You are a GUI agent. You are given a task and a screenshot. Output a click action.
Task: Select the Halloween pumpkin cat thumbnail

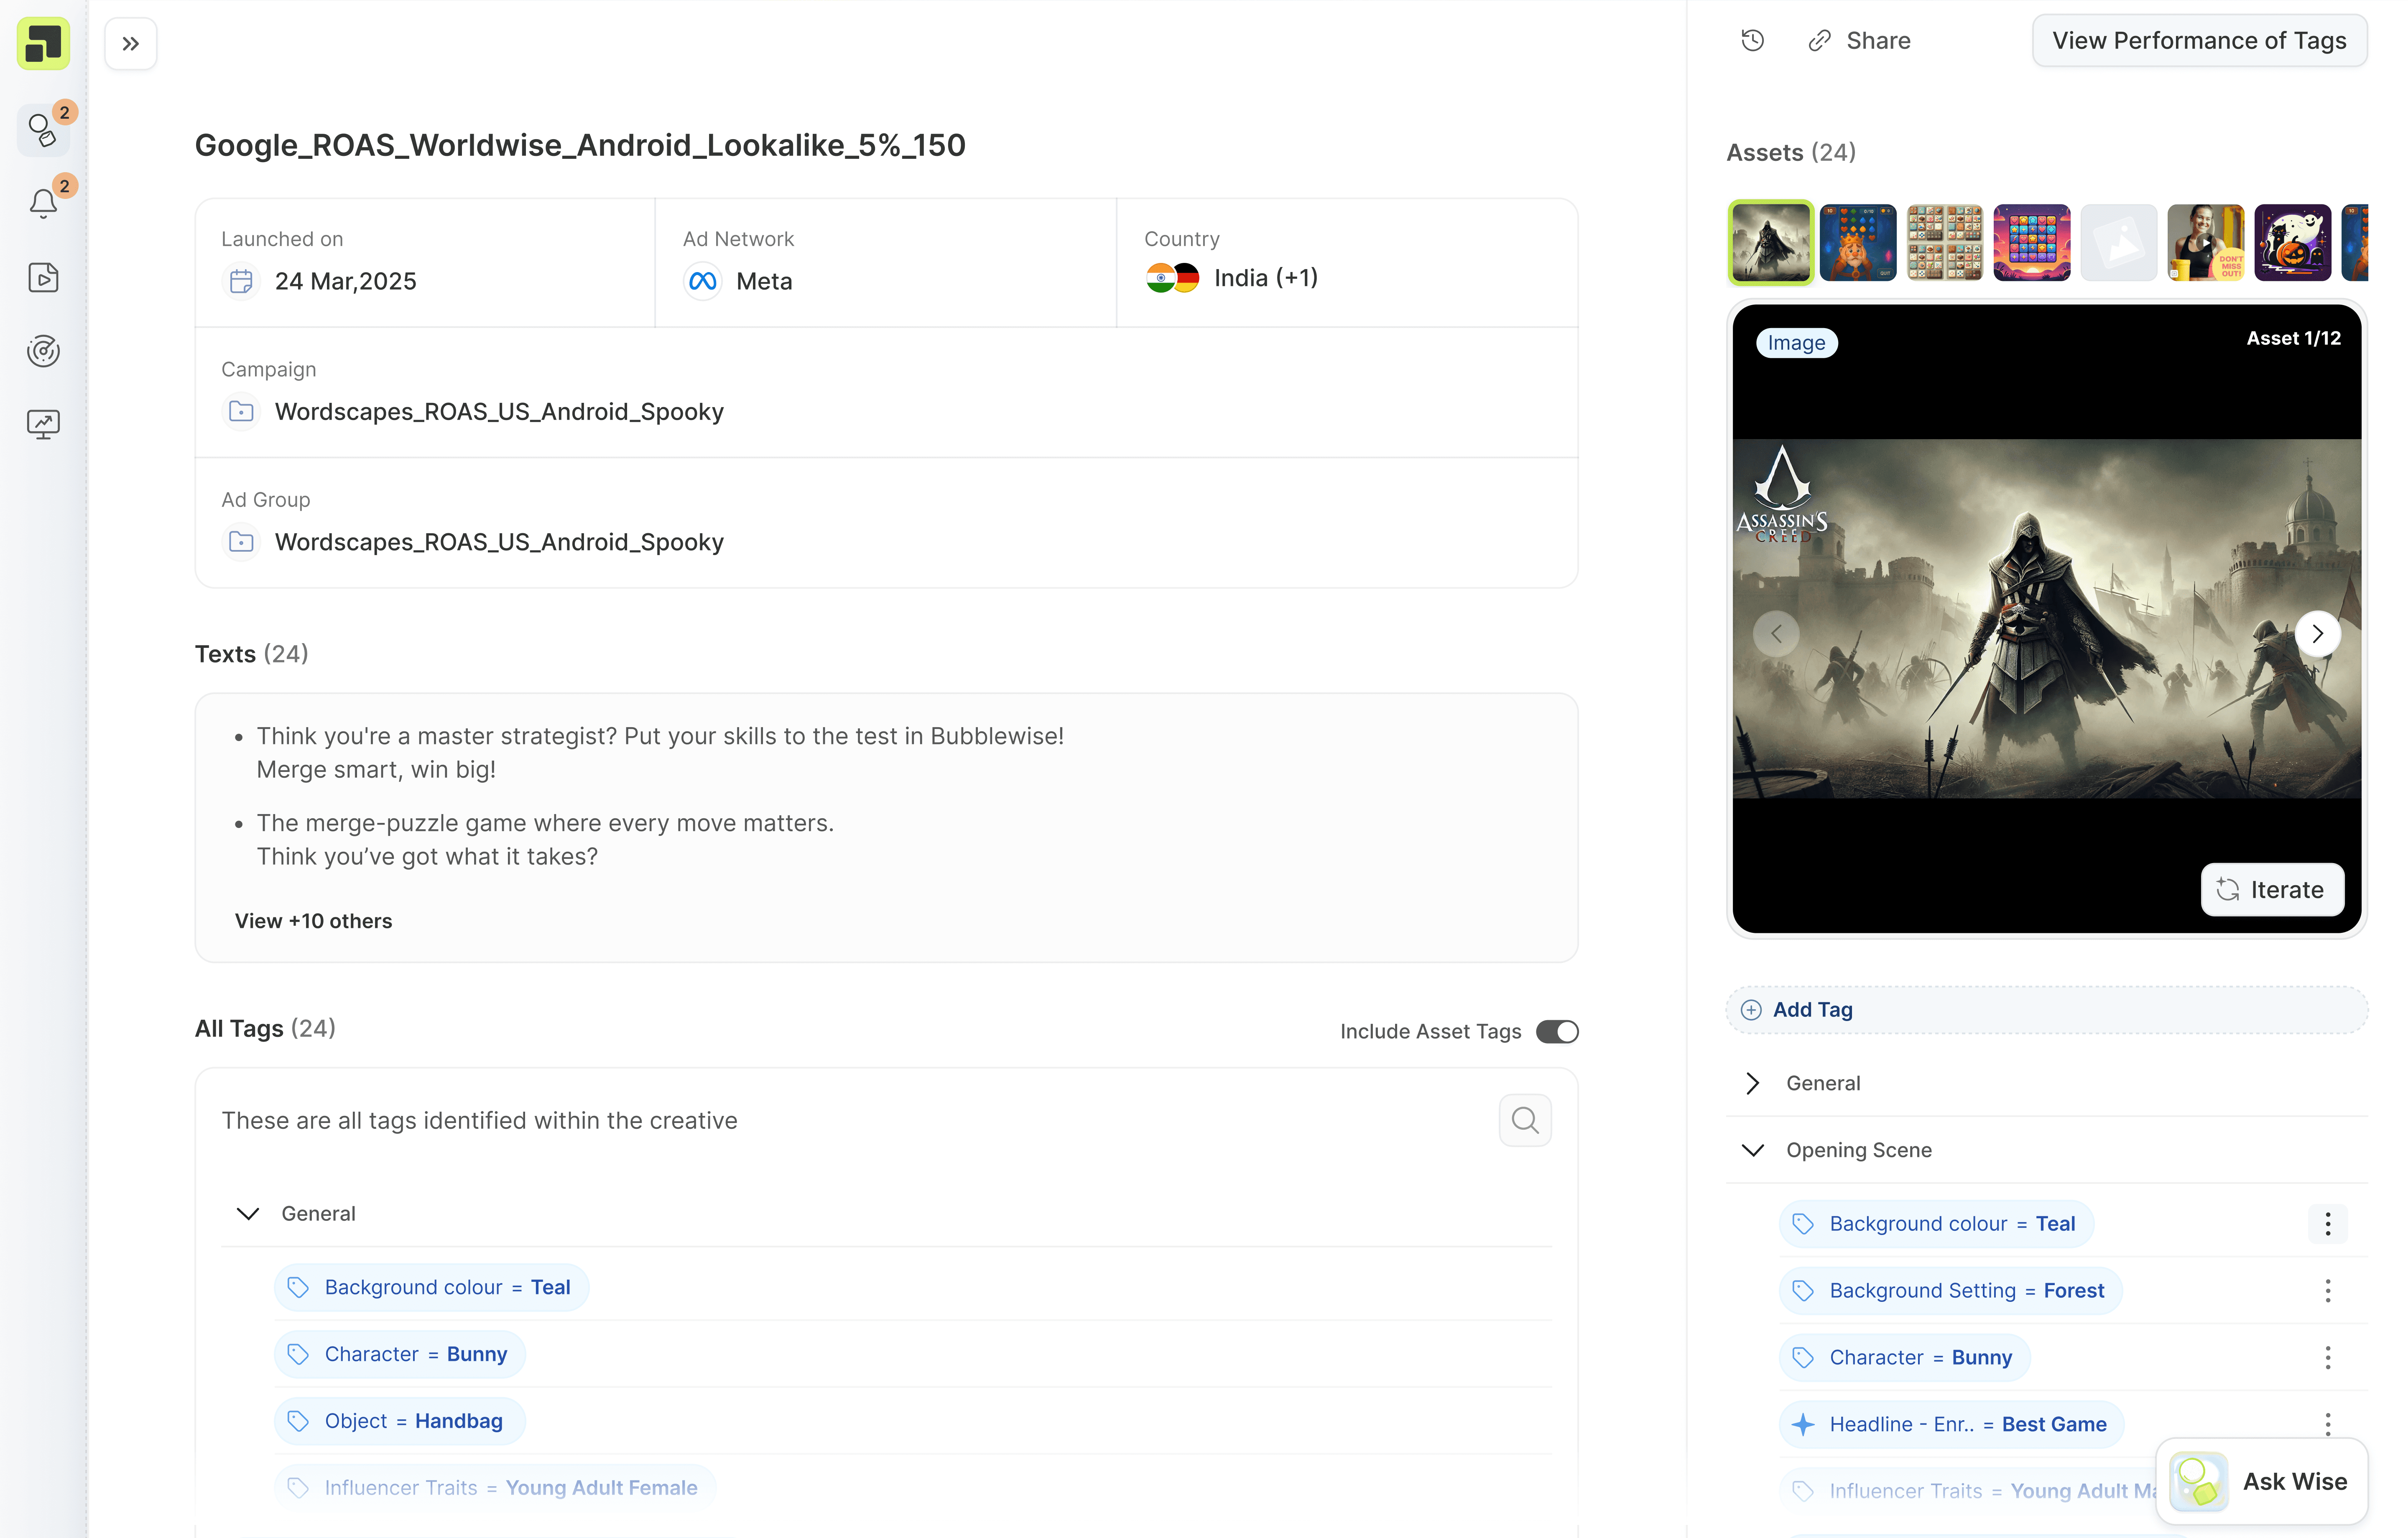pos(2292,243)
